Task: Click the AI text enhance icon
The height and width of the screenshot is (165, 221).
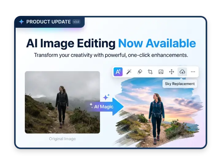Action: [x=118, y=72]
